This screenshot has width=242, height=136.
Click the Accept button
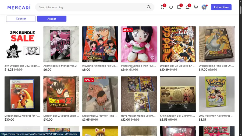(52, 19)
